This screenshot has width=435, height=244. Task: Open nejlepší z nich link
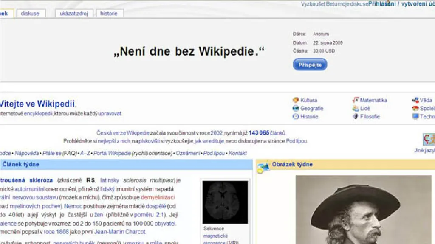tap(114, 141)
